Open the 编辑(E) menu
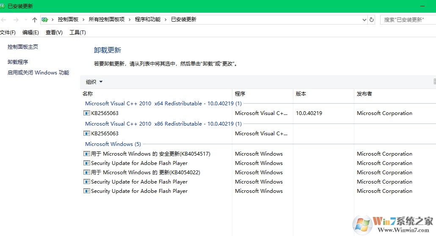Screen dimensions: 436x236 (30, 33)
